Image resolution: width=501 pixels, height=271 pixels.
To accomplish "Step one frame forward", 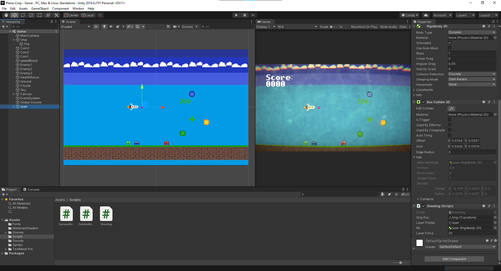I will coord(253,15).
